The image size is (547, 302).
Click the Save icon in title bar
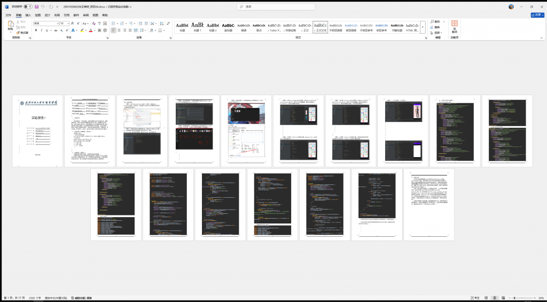36,6
